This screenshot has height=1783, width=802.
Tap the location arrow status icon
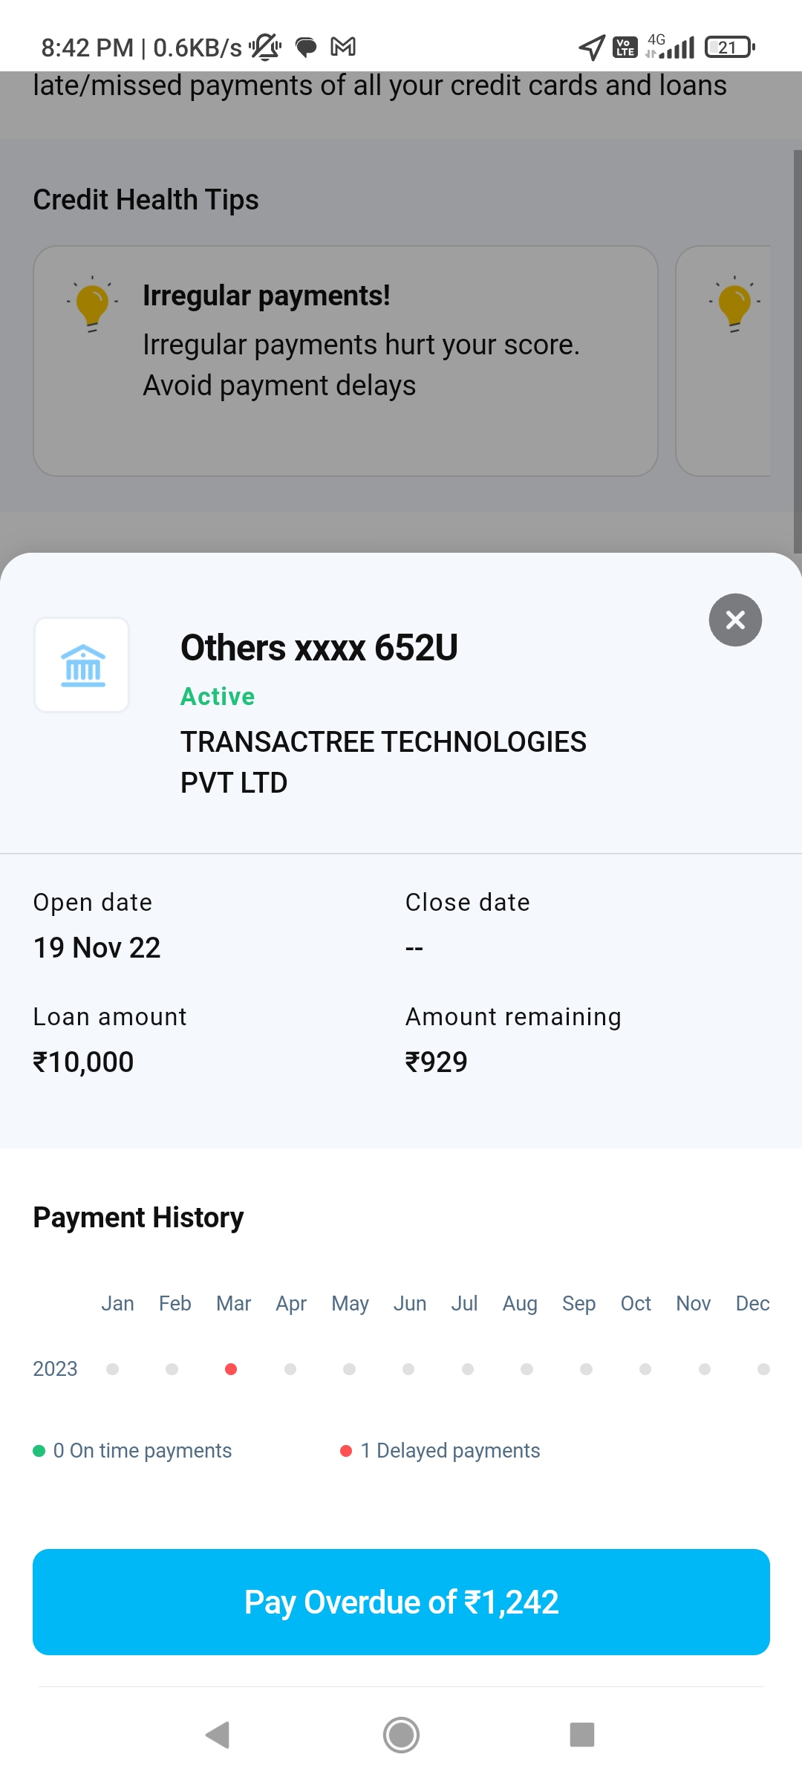(x=591, y=48)
